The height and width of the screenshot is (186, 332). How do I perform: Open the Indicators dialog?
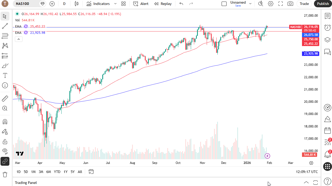98,4
